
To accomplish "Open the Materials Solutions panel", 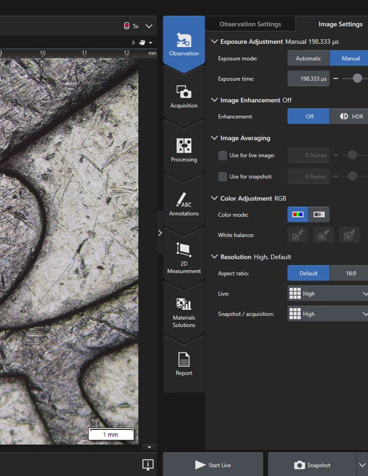I will [x=184, y=312].
